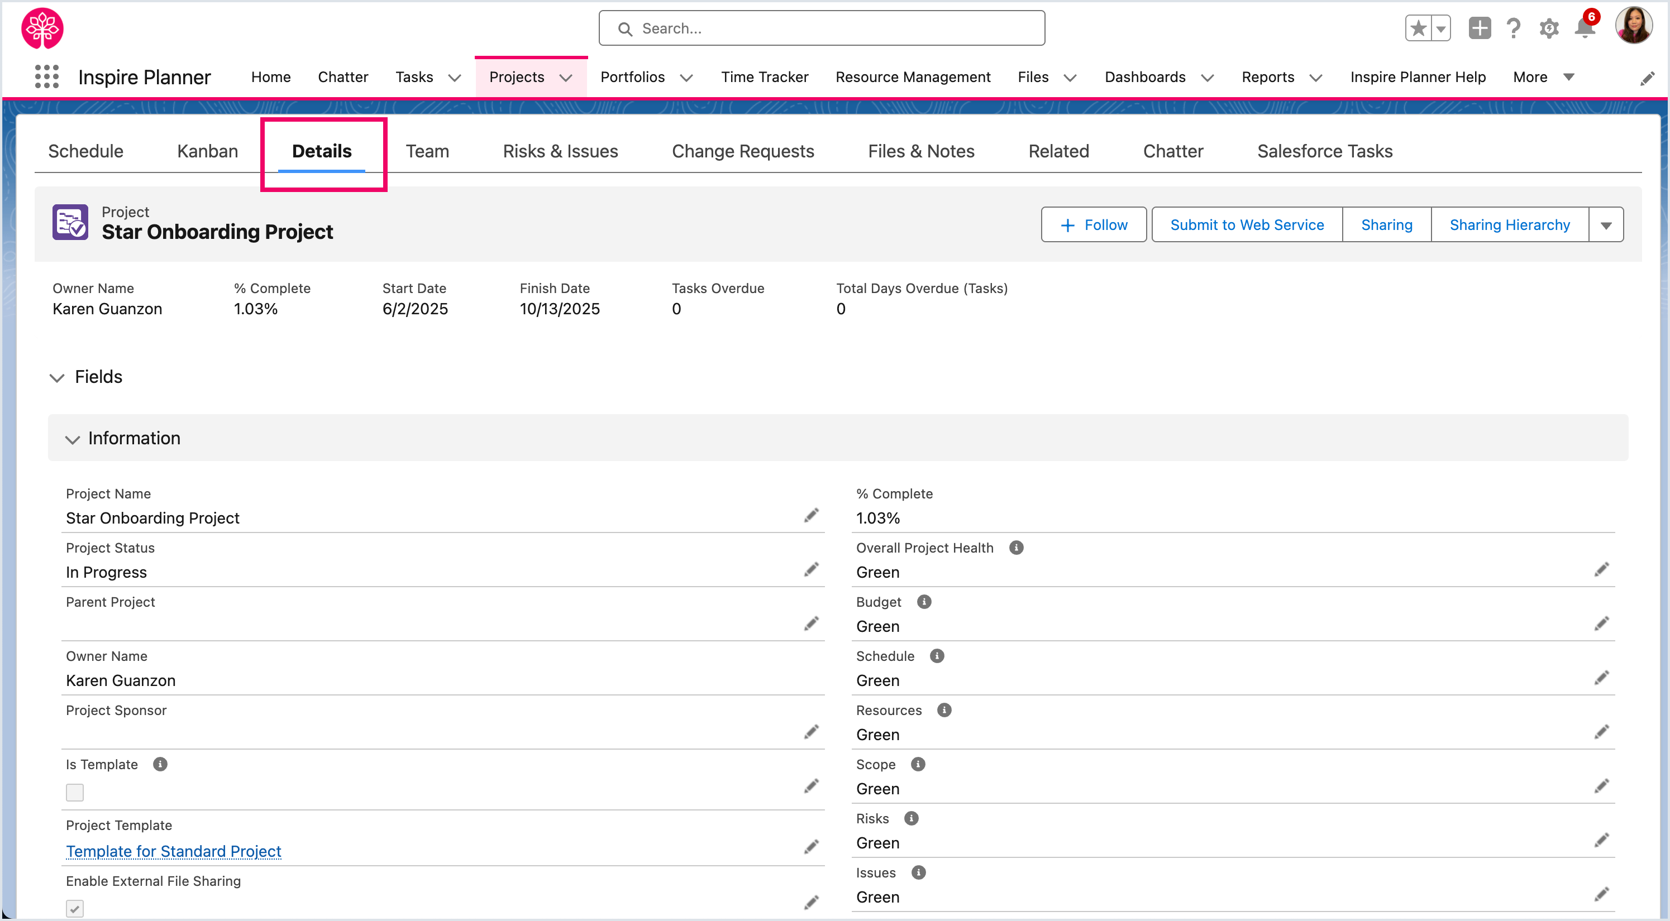This screenshot has height=921, width=1670.
Task: Expand the Projects nav dropdown
Action: [565, 78]
